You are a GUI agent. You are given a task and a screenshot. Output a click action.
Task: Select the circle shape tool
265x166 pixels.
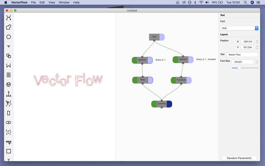click(x=9, y=37)
